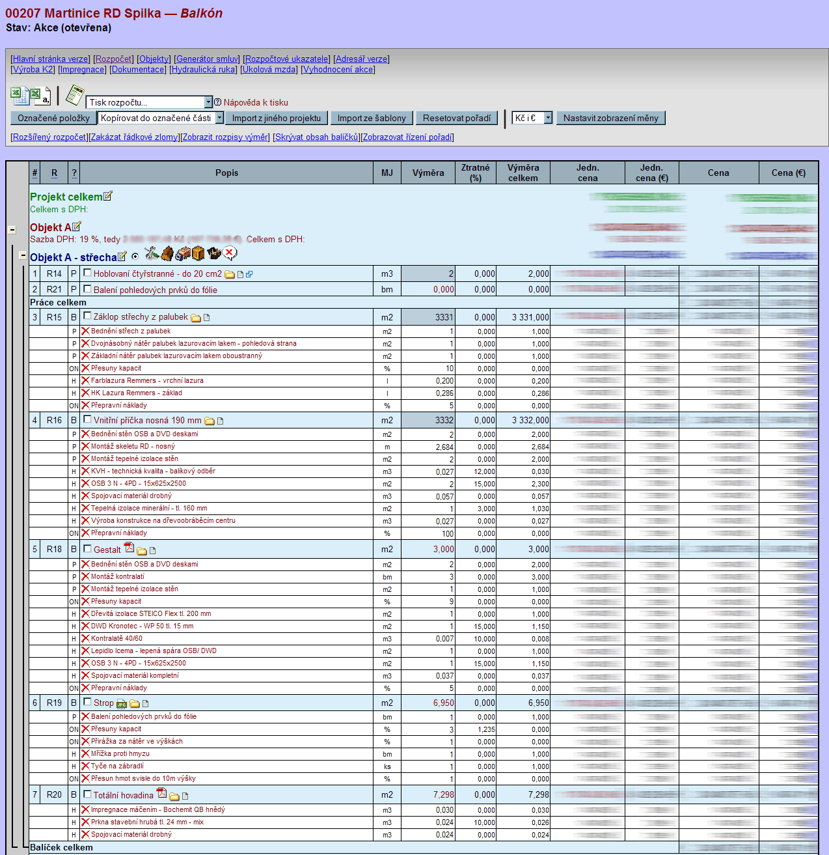This screenshot has width=829, height=855.
Task: Click the wood logs icon beside Objekt A - střecha
Action: [167, 253]
